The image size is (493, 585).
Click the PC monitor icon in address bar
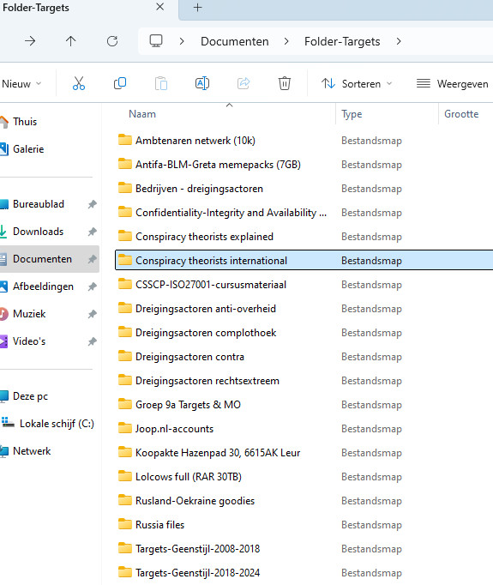click(x=156, y=40)
